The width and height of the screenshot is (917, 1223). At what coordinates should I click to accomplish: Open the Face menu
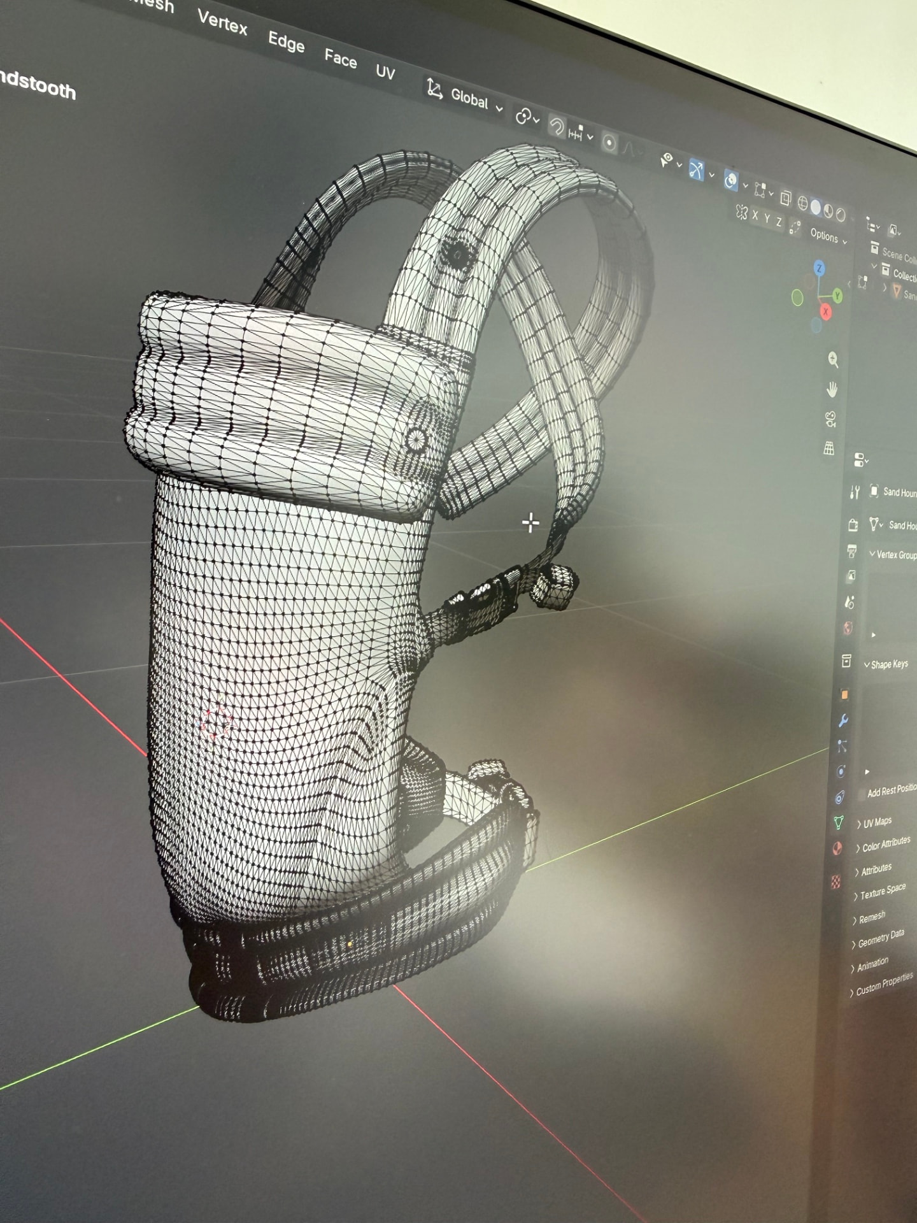[341, 59]
